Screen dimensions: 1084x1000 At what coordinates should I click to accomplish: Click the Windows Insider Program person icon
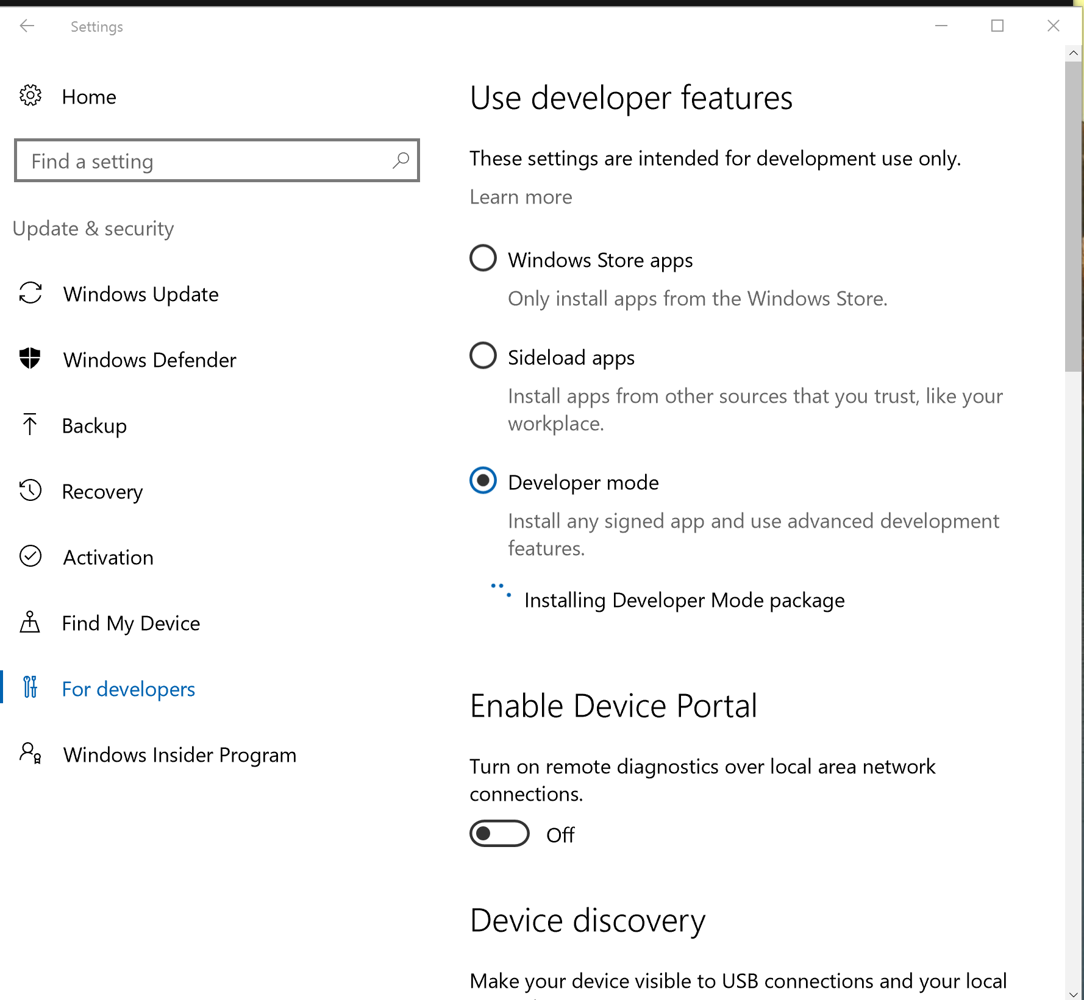point(30,754)
